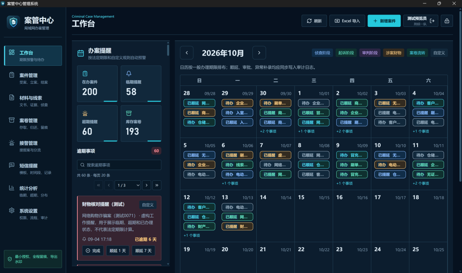Click 顺延 7 天 on overdue card
Image resolution: width=462 pixels, height=273 pixels.
[143, 251]
